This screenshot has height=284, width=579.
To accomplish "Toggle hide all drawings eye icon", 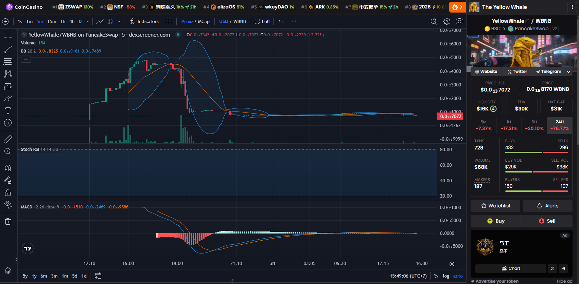I will click(x=8, y=204).
